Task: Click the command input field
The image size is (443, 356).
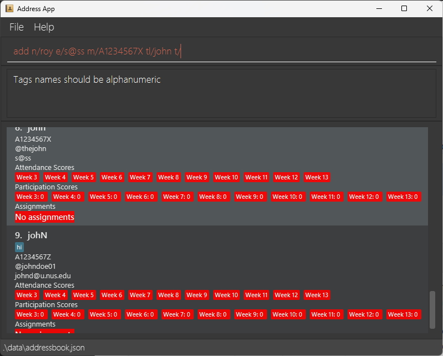Action: [x=221, y=52]
